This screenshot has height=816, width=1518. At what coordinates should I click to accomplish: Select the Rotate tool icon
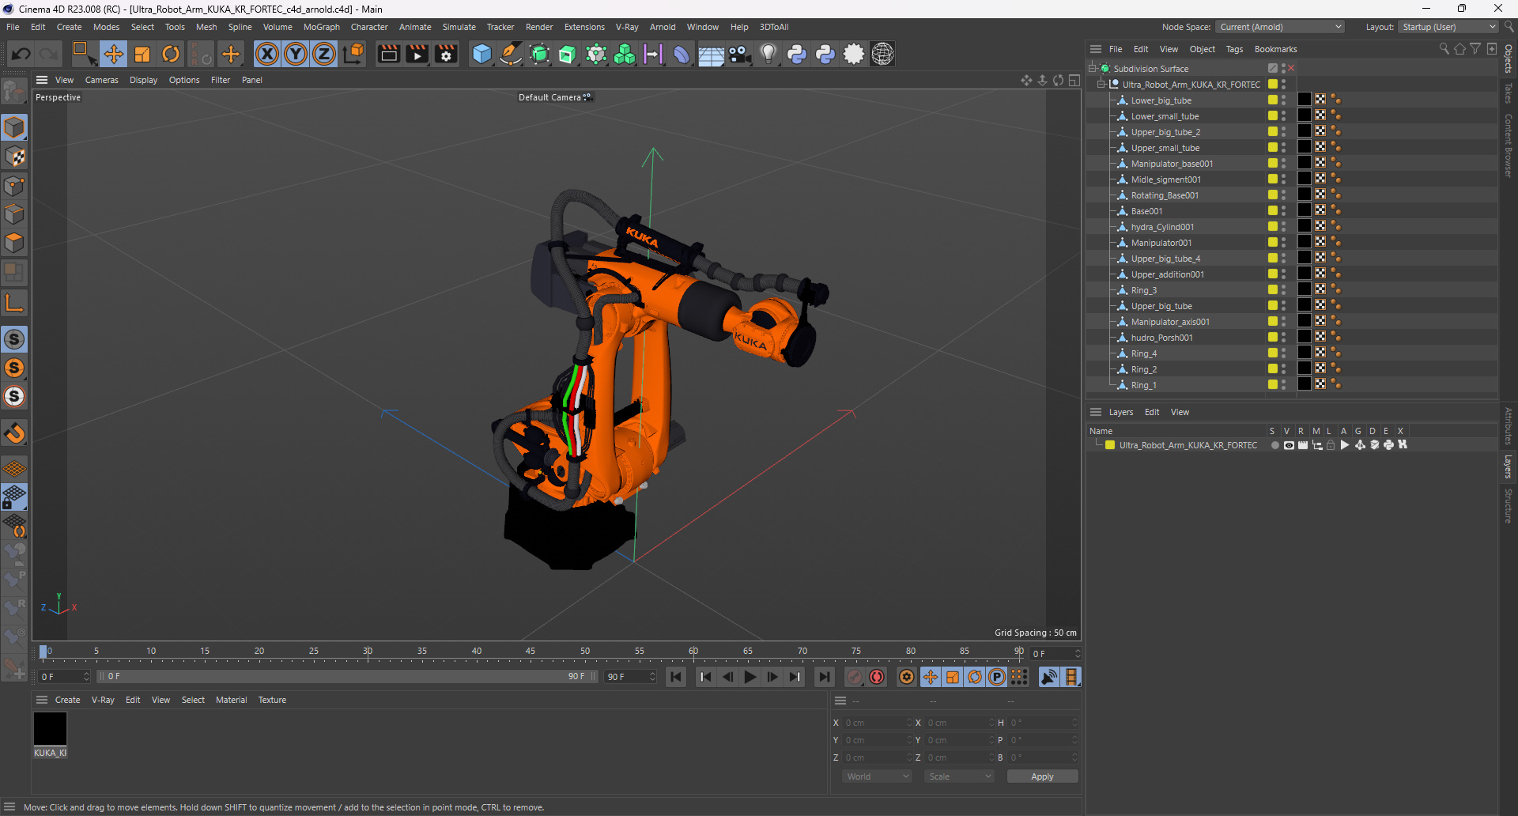click(171, 54)
